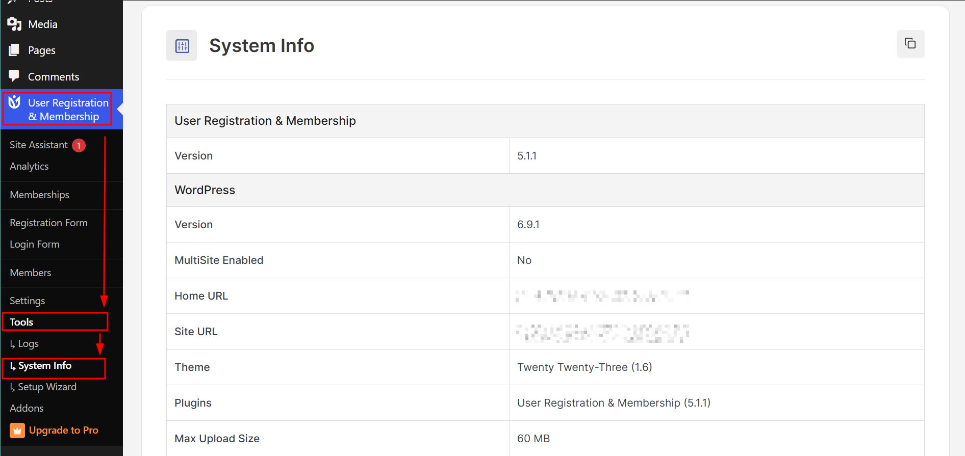
Task: Click the User Registration plugin logo icon
Action: [x=14, y=102]
